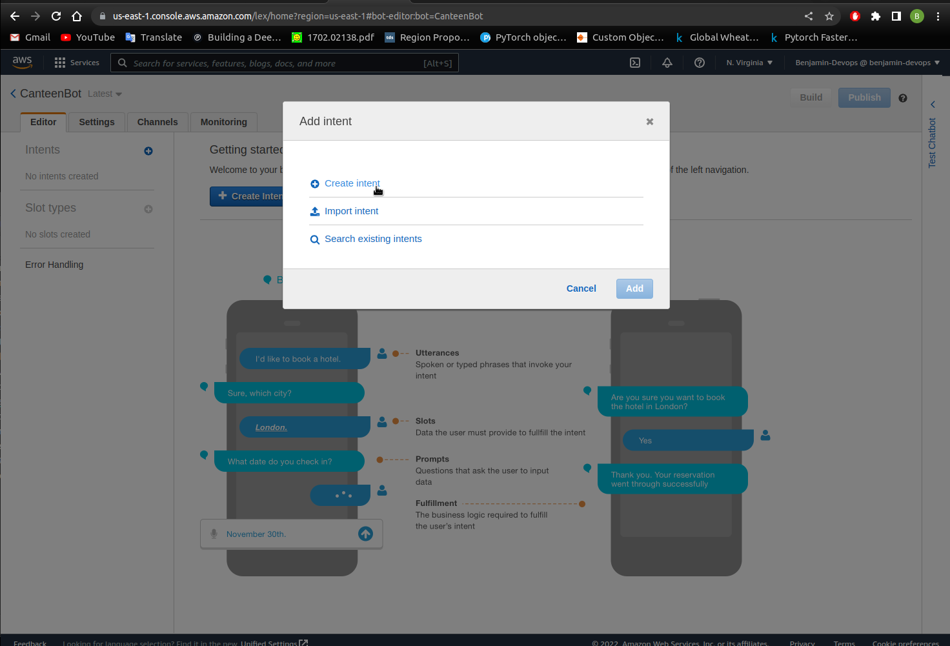Go back using the arrow beside CanteenBot
Image resolution: width=950 pixels, height=646 pixels.
point(13,94)
